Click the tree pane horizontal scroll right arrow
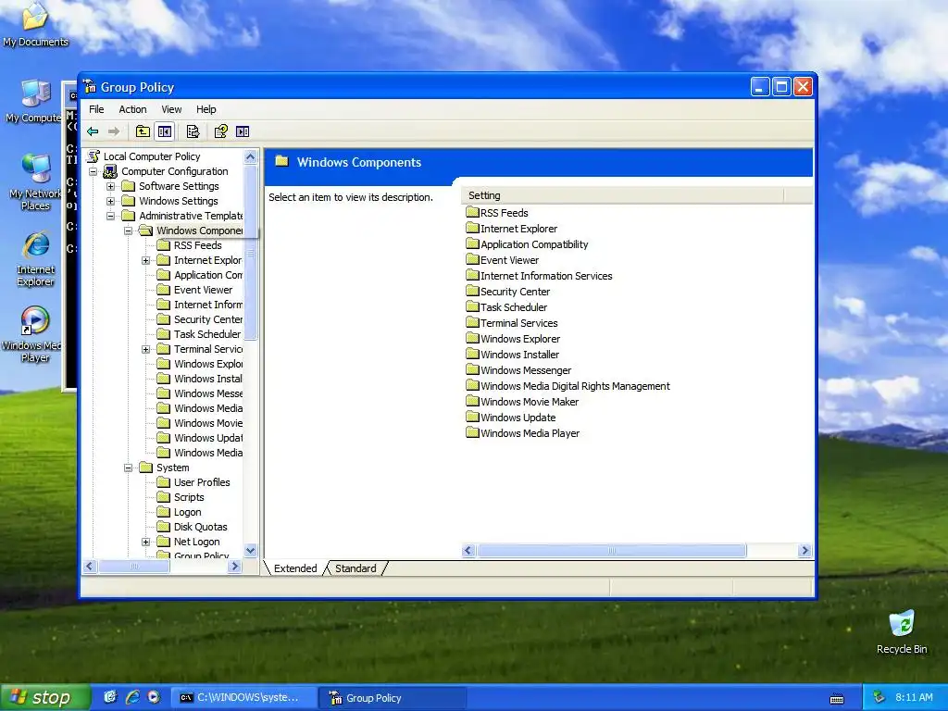 pos(235,567)
